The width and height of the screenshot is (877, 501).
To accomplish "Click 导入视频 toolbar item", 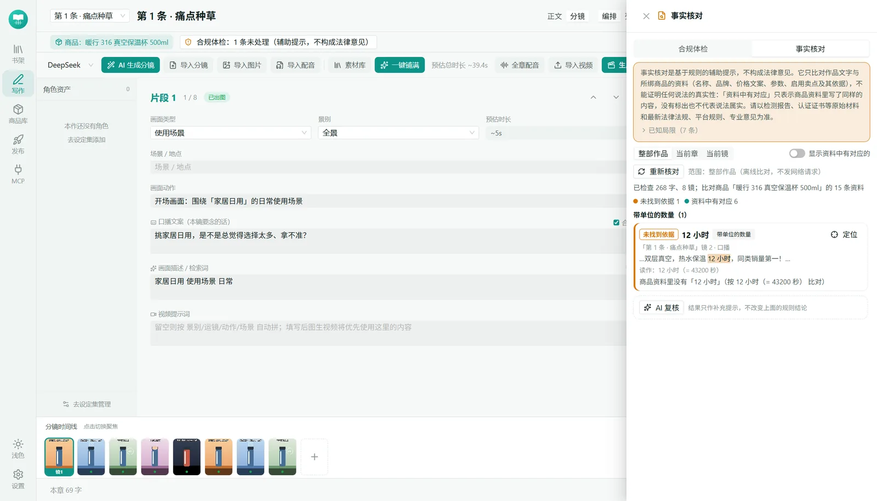I will coord(573,65).
